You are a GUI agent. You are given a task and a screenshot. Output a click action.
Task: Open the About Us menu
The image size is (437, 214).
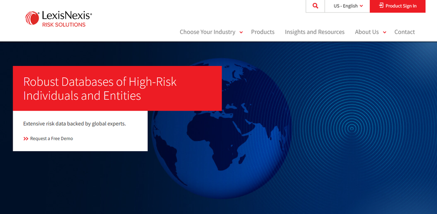point(367,32)
